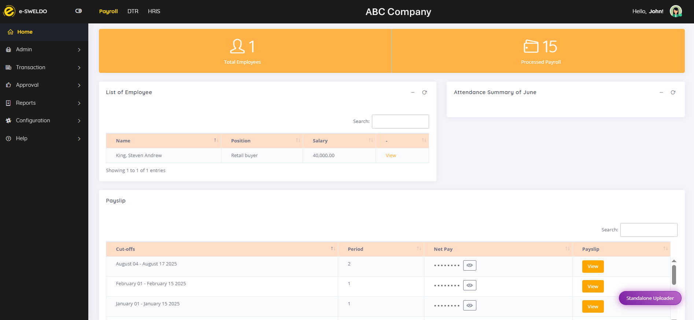The height and width of the screenshot is (320, 694).
Task: Collapse the Attendance Summary panel
Action: [661, 93]
